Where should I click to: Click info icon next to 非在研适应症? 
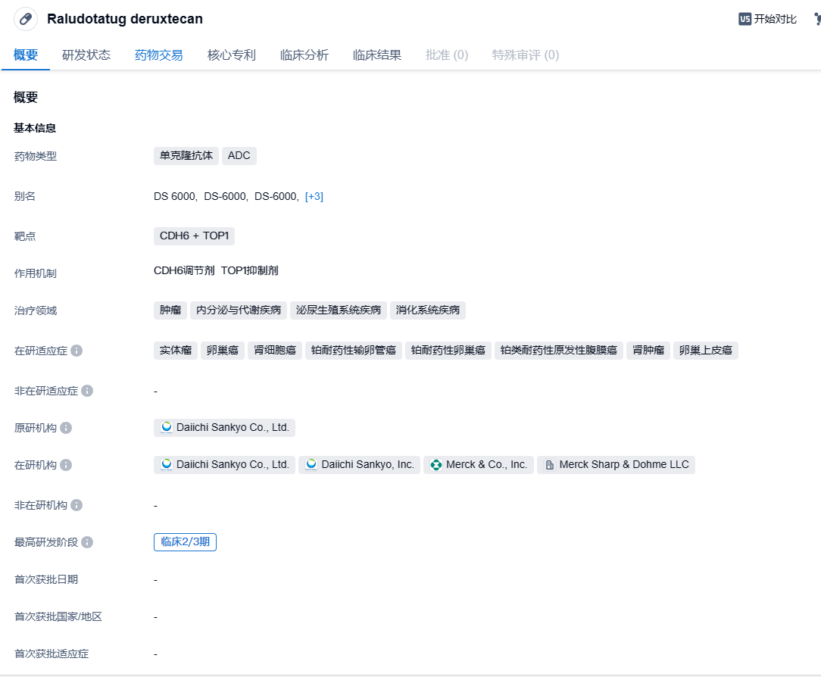pos(87,391)
